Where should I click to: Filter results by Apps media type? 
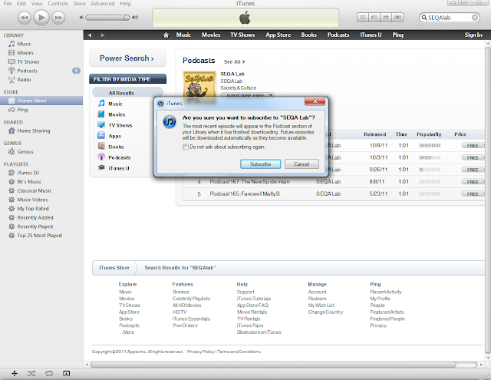coord(114,136)
